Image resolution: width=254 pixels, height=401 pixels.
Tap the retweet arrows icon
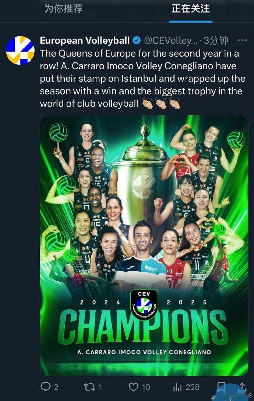pos(89,387)
